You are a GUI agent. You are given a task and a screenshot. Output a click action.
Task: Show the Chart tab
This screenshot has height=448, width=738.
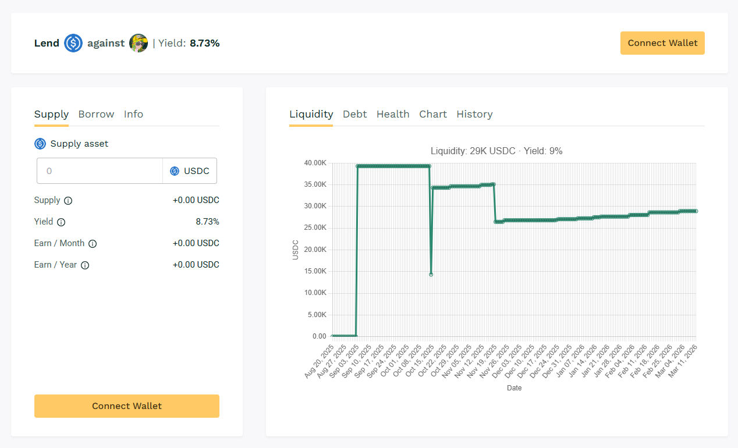tap(433, 114)
